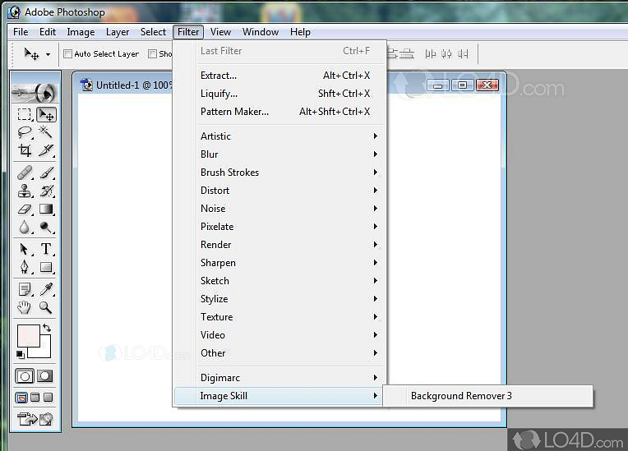Restore the Untitled-1 document window
The height and width of the screenshot is (451, 628).
[462, 85]
